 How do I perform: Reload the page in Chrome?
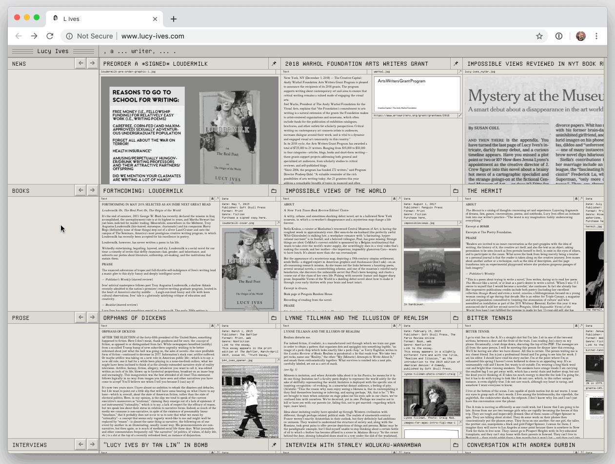[50, 36]
